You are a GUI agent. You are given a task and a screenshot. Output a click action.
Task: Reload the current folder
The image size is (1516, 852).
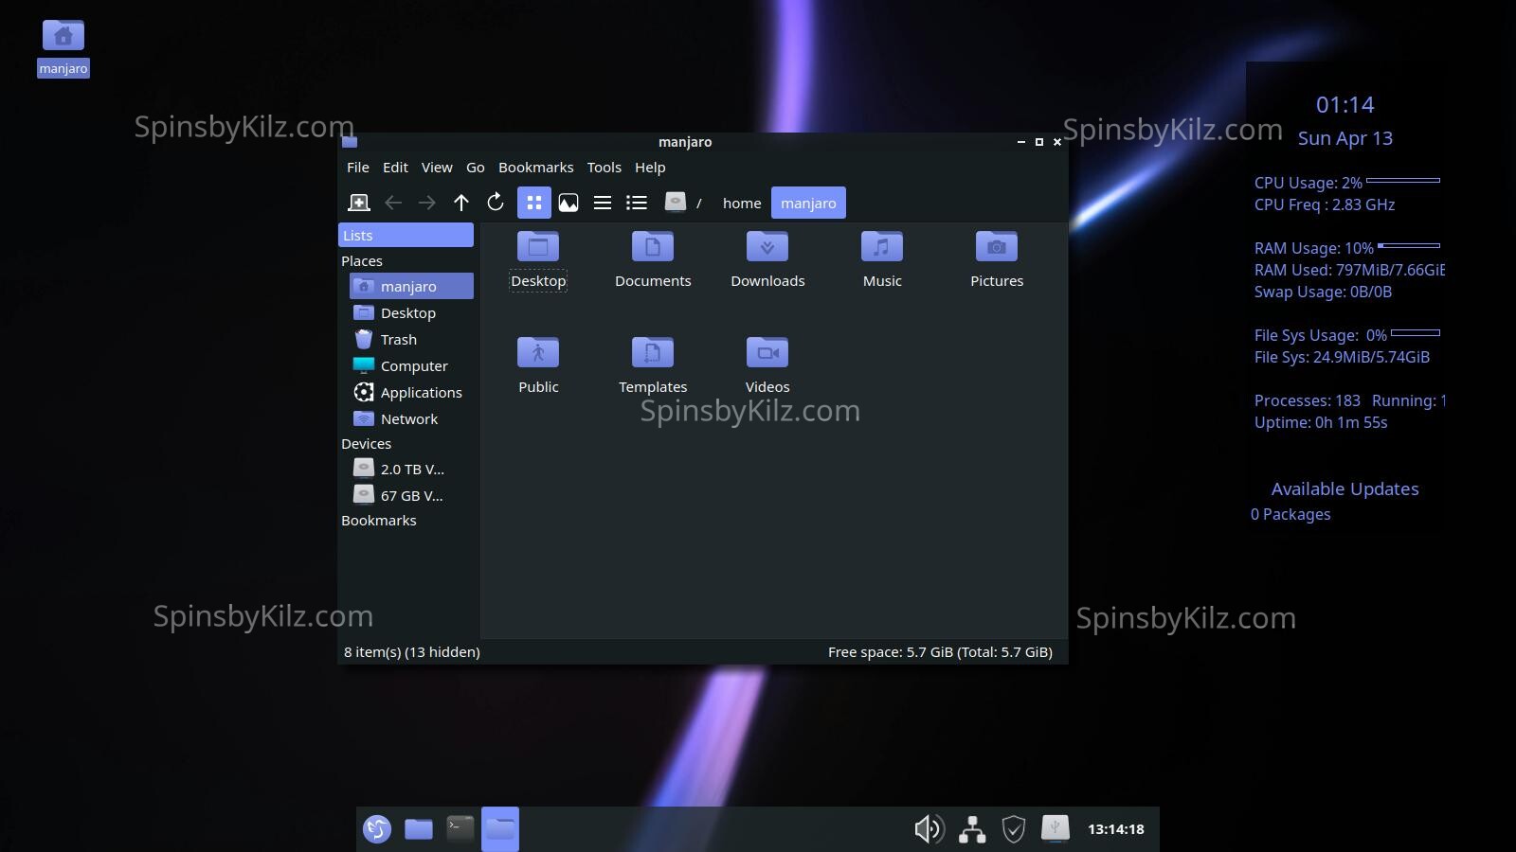coord(496,203)
